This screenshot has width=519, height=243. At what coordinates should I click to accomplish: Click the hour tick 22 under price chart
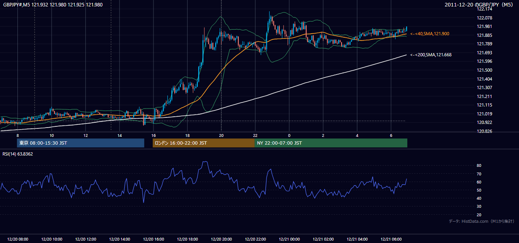255,135
